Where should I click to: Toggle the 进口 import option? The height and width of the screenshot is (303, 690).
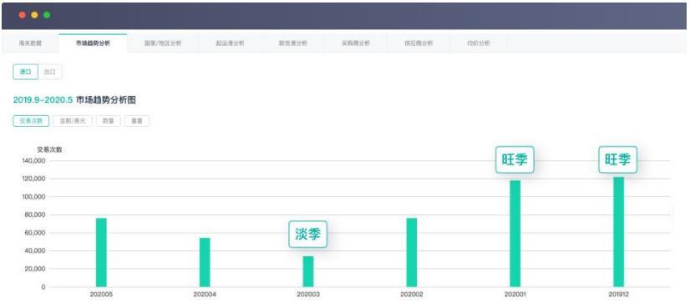click(x=26, y=72)
